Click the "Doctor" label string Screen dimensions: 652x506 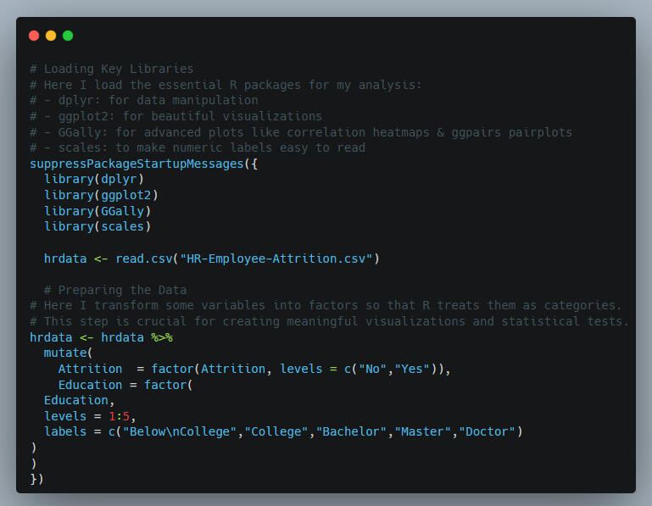pyautogui.click(x=487, y=432)
